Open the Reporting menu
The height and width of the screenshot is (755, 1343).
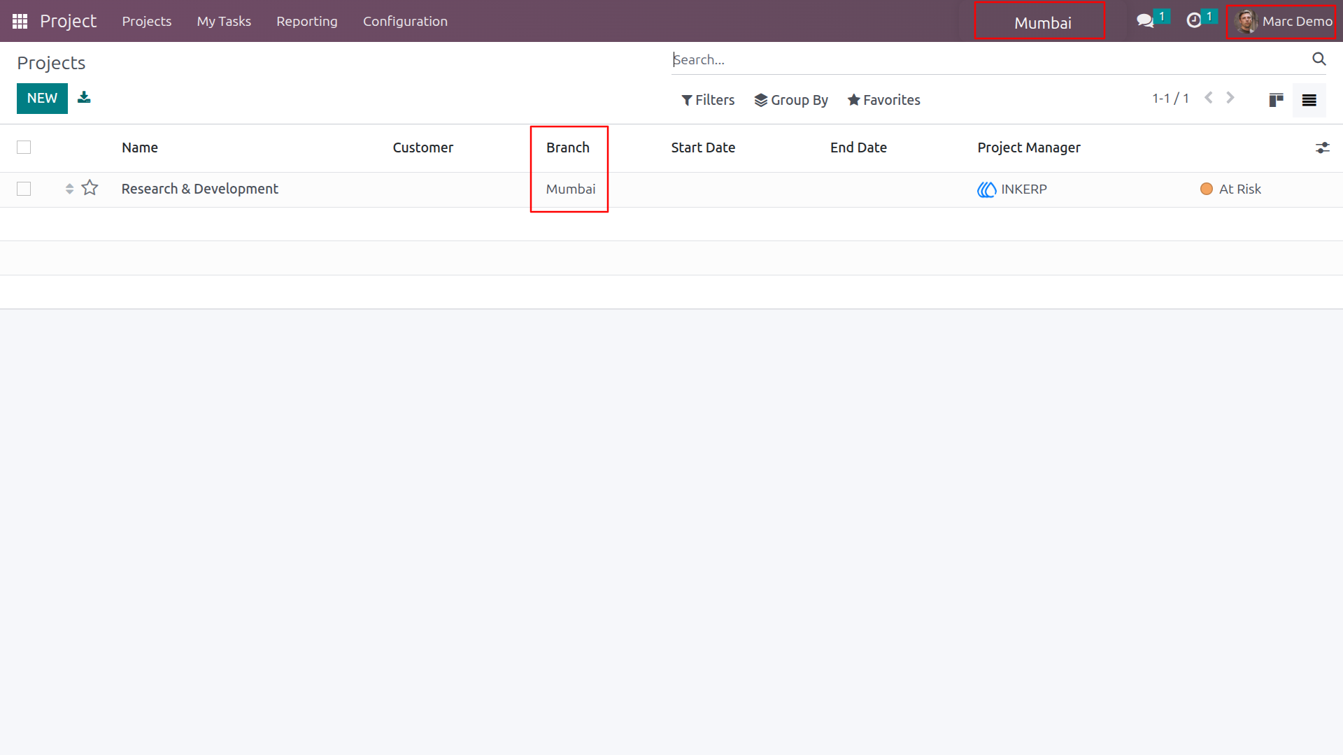pos(307,21)
